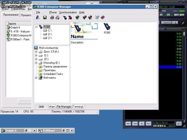Switch to the Main tab
Screen dimensions: 187x140
point(52,107)
